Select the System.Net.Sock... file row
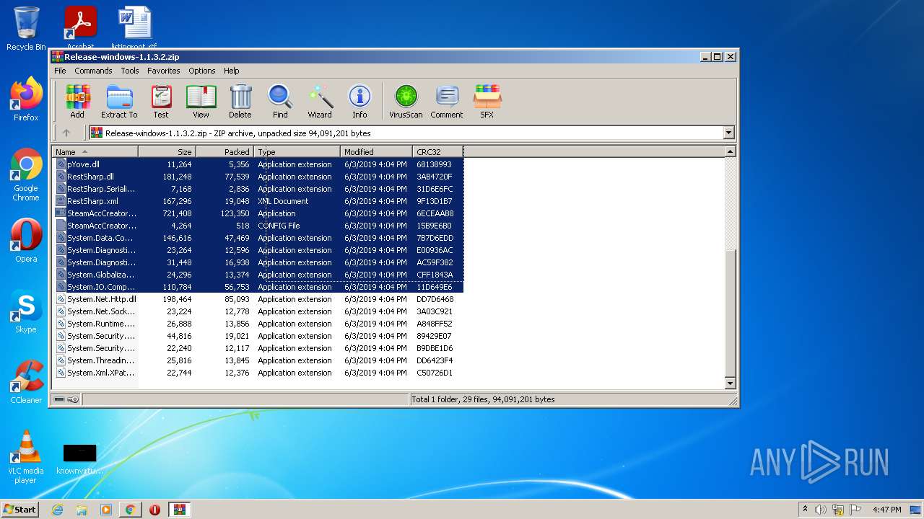924x519 pixels. pos(258,311)
